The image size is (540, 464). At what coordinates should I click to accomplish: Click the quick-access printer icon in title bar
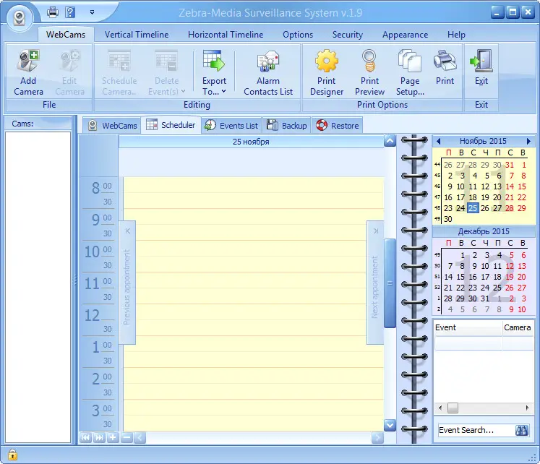(53, 12)
